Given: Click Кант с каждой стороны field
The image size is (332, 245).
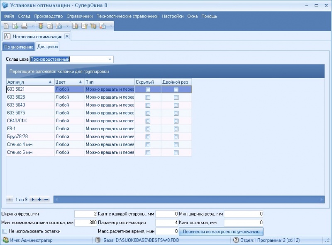Looking at the screenshot, I should (x=167, y=214).
